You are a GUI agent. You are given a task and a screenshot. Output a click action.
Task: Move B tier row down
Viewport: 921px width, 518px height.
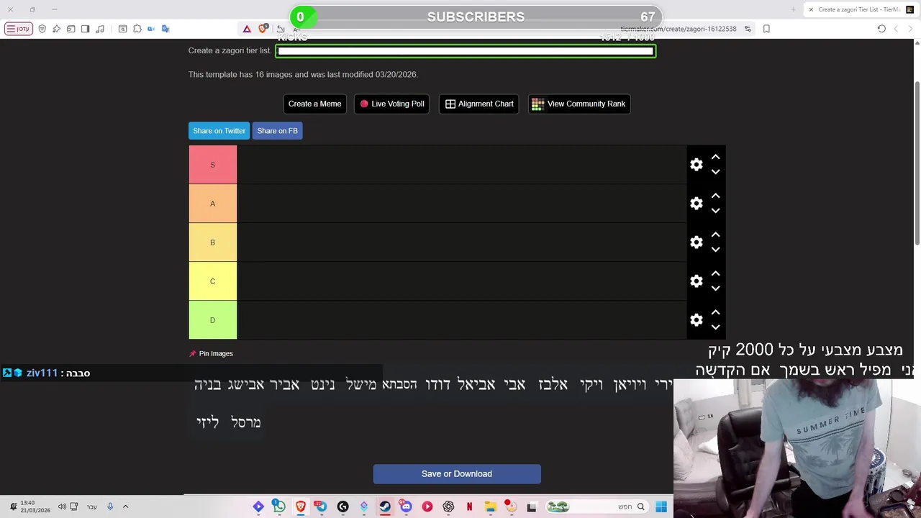(715, 250)
